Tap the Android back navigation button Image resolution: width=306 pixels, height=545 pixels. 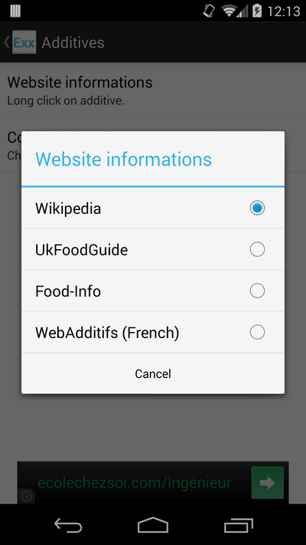[67, 525]
